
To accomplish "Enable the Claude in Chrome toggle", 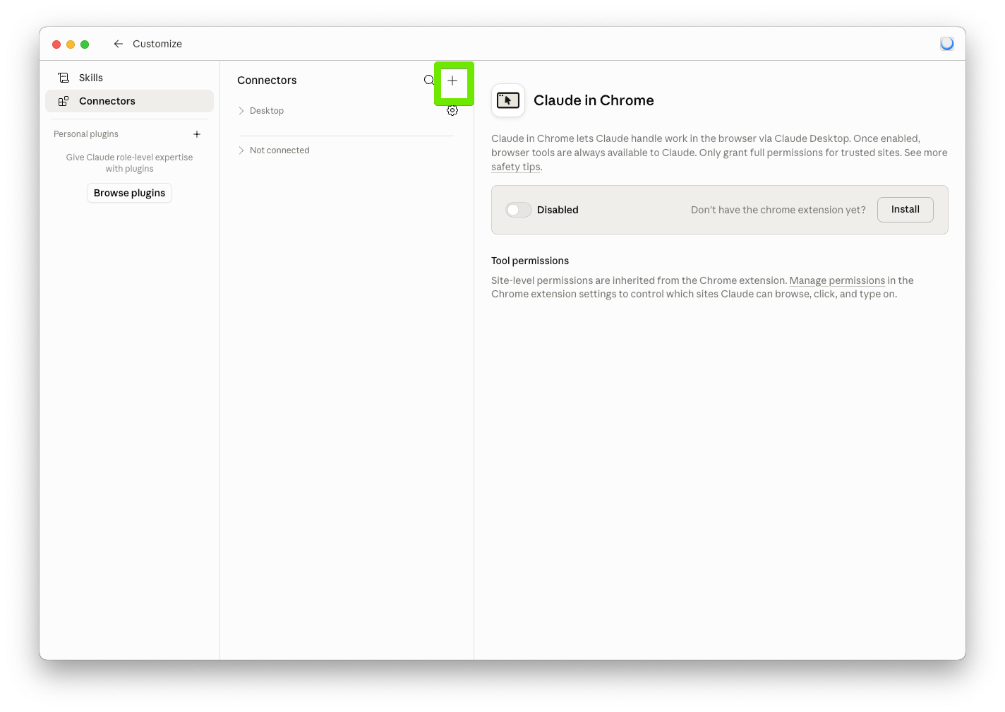I will pyautogui.click(x=519, y=210).
